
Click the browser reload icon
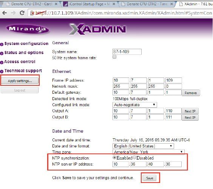pos(22,13)
